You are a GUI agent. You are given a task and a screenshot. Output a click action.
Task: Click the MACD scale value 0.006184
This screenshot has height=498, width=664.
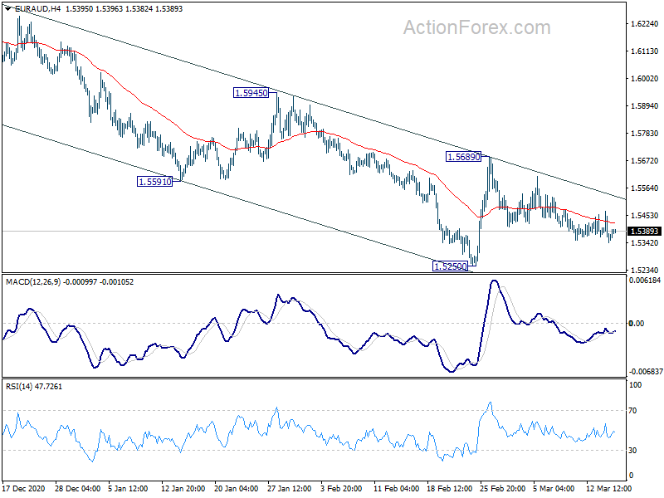(x=645, y=281)
